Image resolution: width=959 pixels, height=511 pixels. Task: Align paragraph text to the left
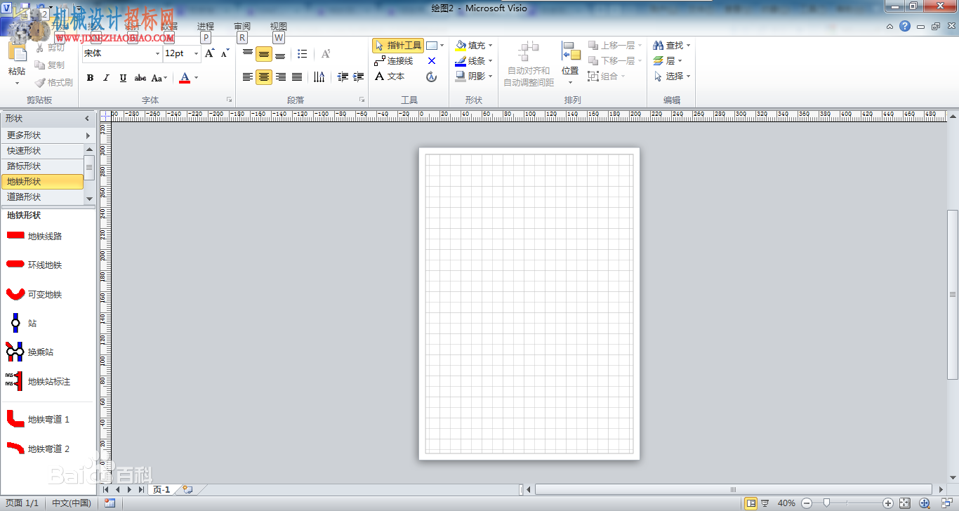tap(248, 77)
